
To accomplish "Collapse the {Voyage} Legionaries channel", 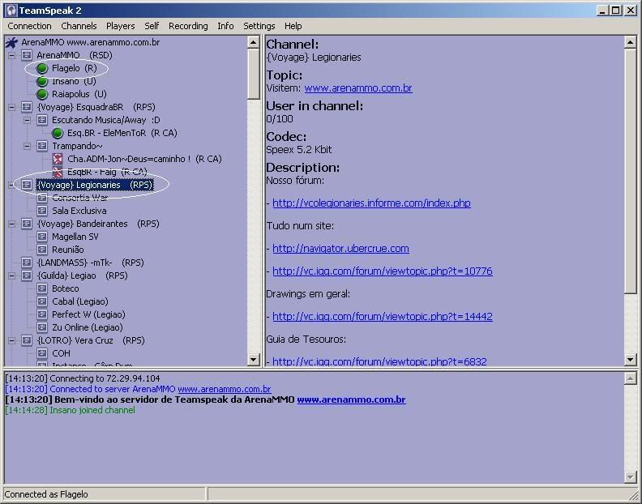I will 11,185.
